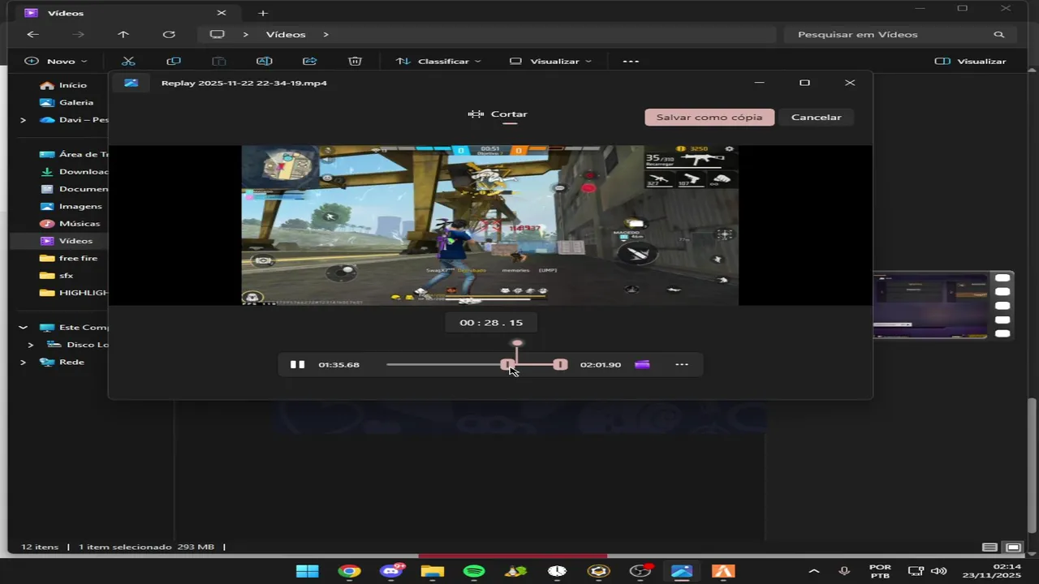Open a new Explorer tab with plus

[263, 13]
